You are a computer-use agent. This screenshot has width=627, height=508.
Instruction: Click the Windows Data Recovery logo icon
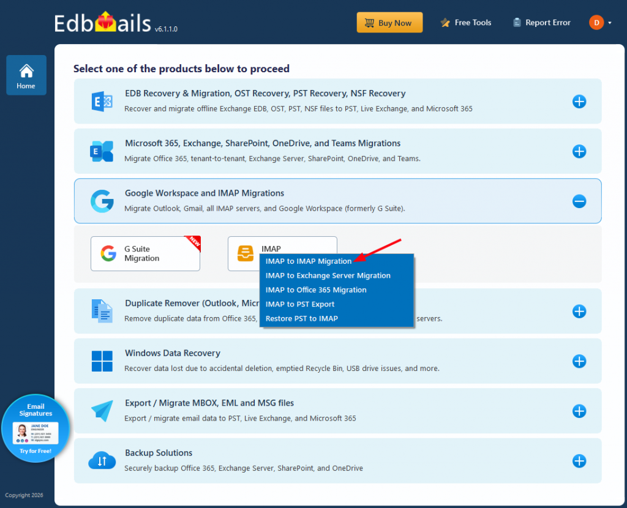pos(102,361)
